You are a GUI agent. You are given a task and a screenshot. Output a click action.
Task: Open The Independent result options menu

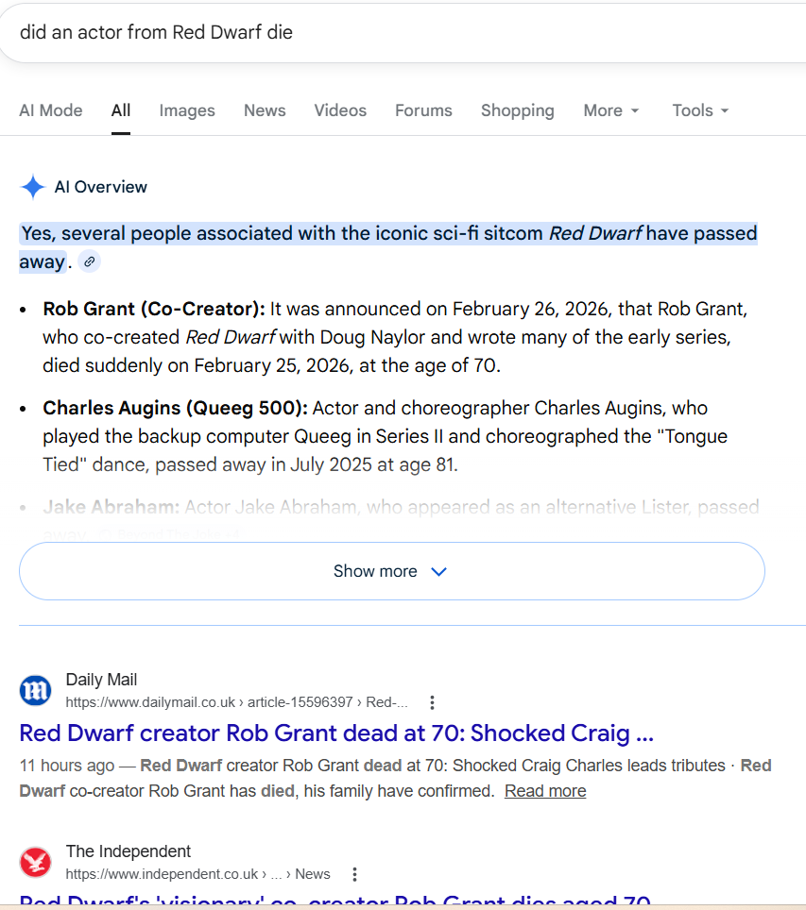coord(354,874)
